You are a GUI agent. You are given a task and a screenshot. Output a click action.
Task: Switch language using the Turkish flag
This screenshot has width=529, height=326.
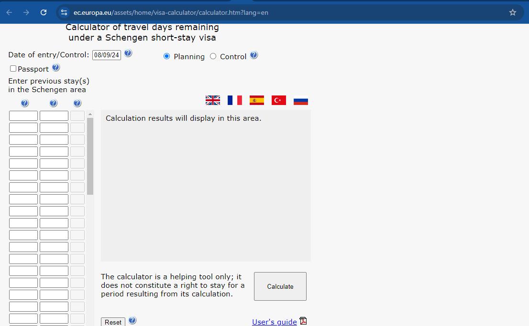(x=278, y=100)
